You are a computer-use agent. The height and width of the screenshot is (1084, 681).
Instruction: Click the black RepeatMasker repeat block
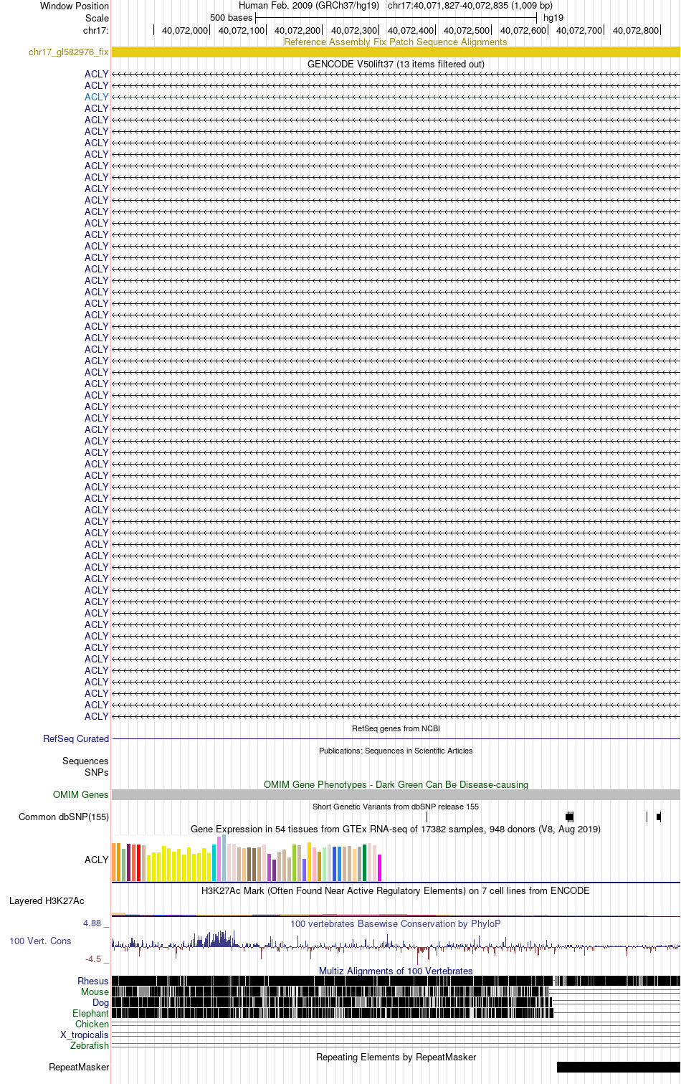(619, 1067)
